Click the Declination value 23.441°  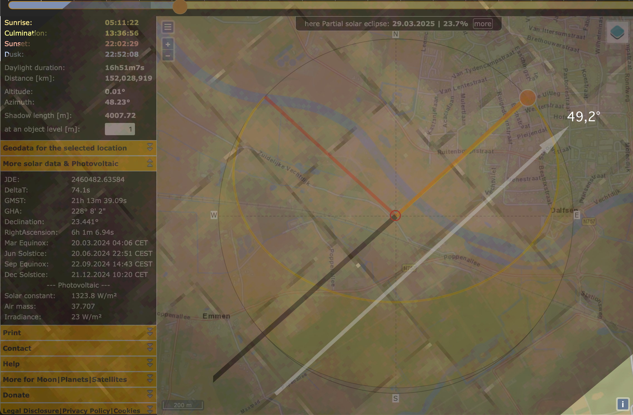[x=85, y=222]
